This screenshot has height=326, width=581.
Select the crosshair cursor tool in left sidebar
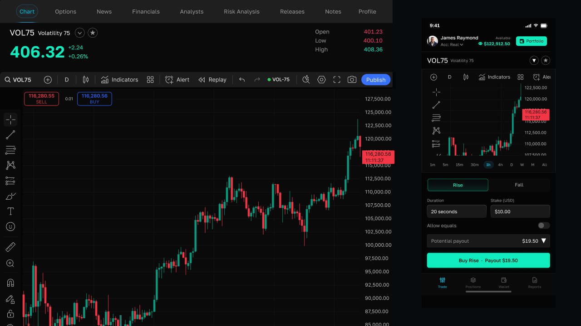(10, 120)
